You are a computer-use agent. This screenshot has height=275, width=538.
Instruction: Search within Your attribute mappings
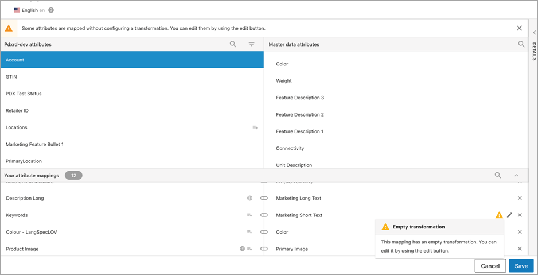[x=498, y=176]
